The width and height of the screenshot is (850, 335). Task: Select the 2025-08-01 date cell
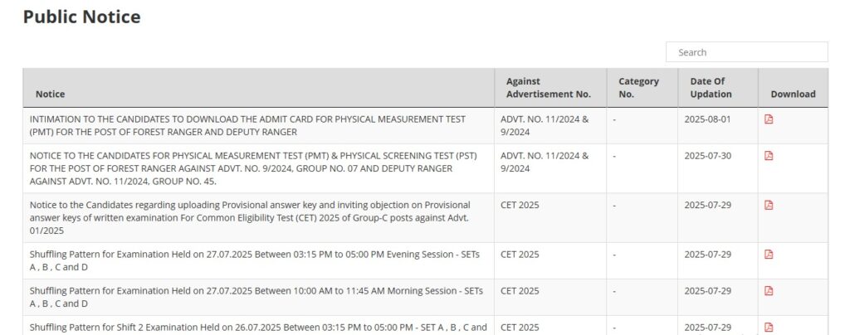coord(707,119)
